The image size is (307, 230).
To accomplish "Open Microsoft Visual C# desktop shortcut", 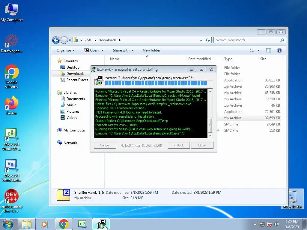I will pos(12,139).
